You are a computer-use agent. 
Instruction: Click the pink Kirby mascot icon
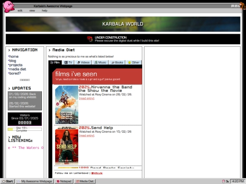[x=9, y=6]
